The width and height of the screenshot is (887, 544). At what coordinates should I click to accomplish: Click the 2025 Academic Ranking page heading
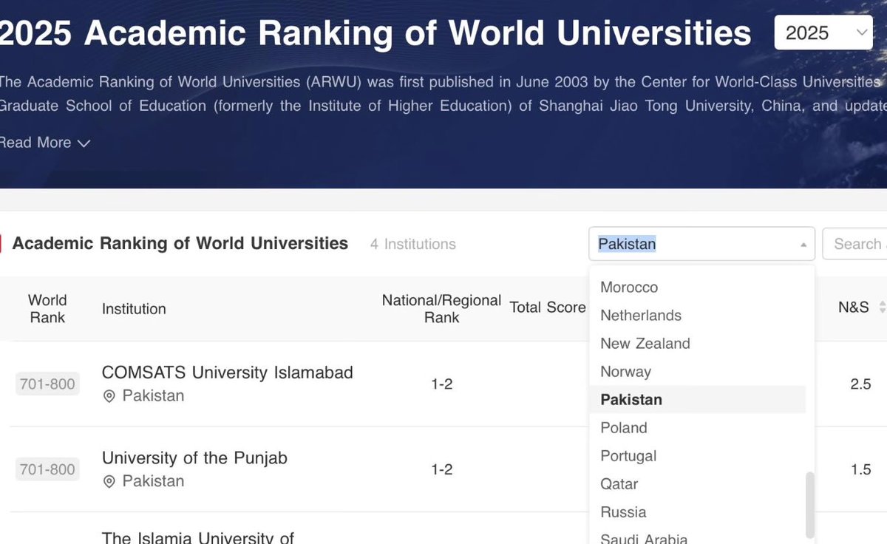(x=375, y=33)
